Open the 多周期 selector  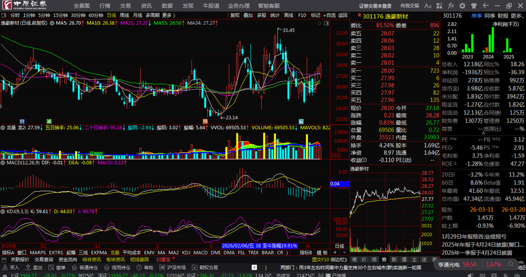point(153,16)
